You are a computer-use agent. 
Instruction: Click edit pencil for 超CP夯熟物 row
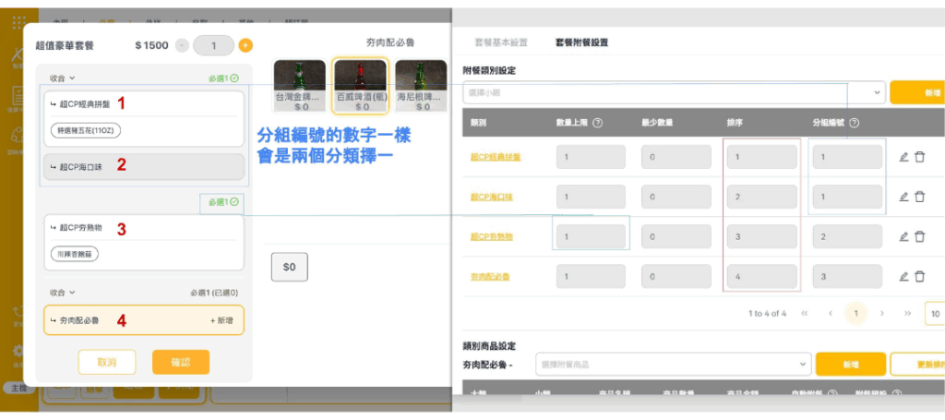[x=904, y=236]
